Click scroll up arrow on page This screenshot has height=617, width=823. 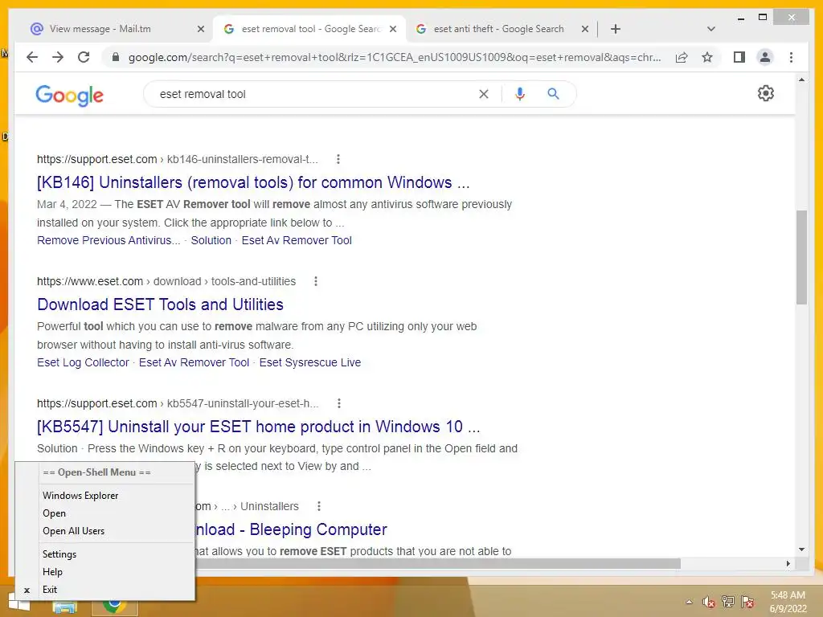(801, 80)
